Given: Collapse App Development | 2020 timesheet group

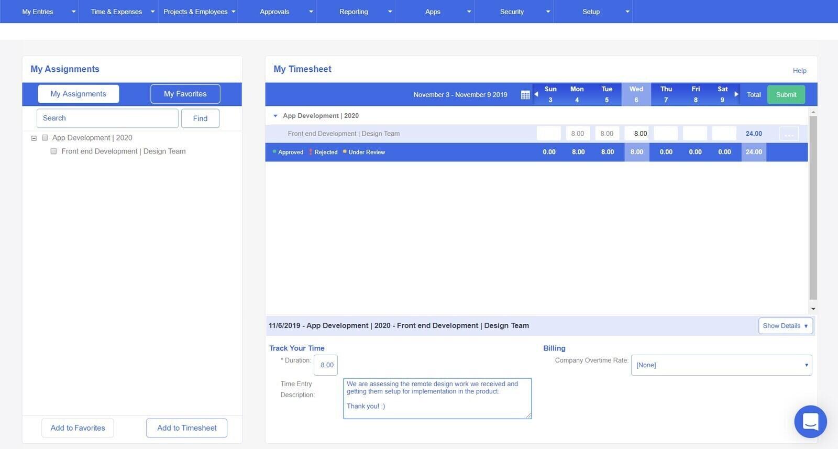Looking at the screenshot, I should coord(275,116).
